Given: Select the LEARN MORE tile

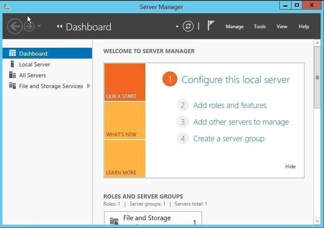Looking at the screenshot, I should [x=125, y=159].
